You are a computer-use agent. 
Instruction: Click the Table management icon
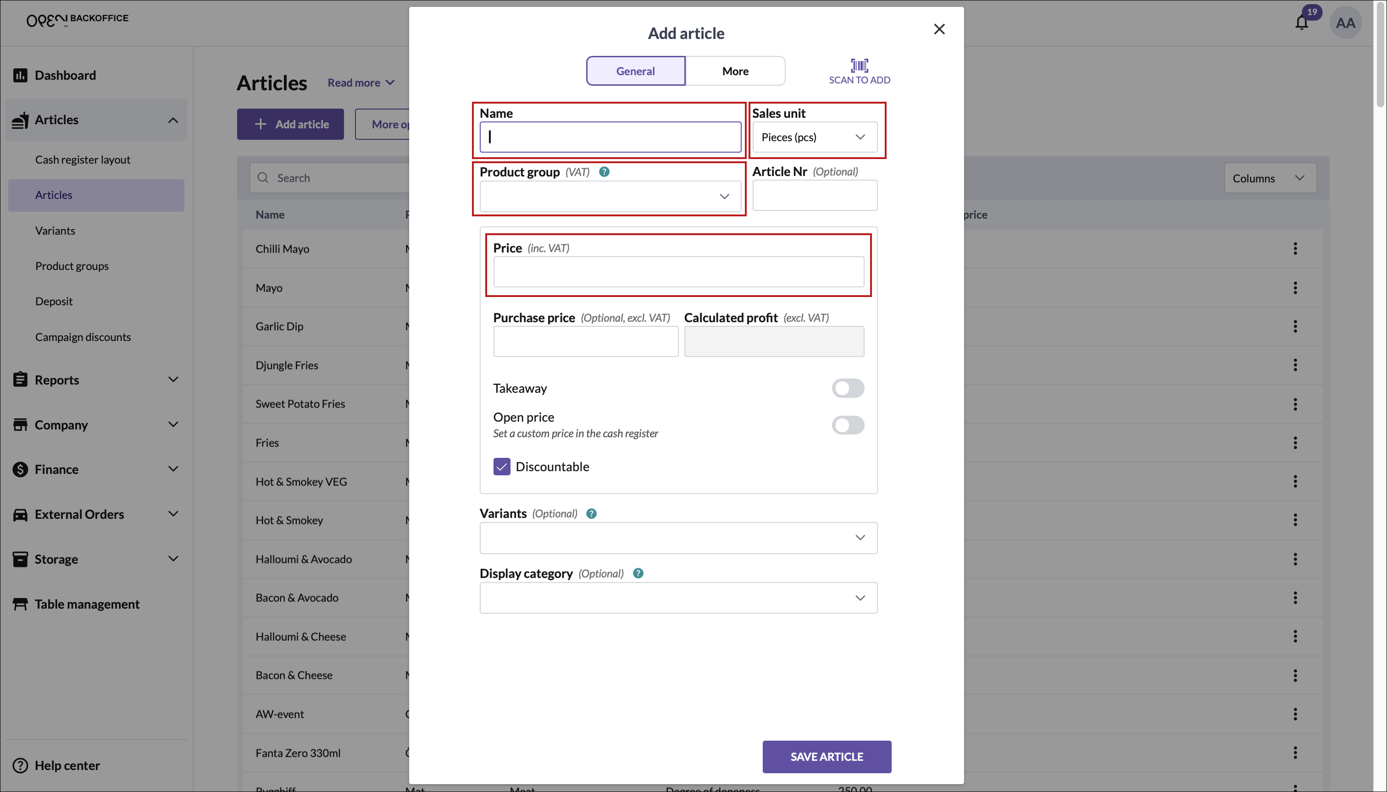pyautogui.click(x=20, y=605)
